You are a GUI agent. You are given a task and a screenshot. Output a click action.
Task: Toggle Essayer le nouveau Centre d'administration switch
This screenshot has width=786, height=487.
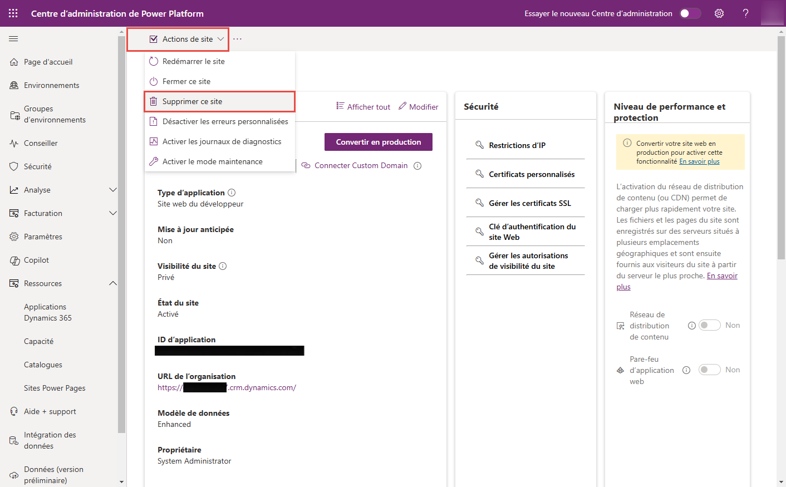[x=690, y=13]
